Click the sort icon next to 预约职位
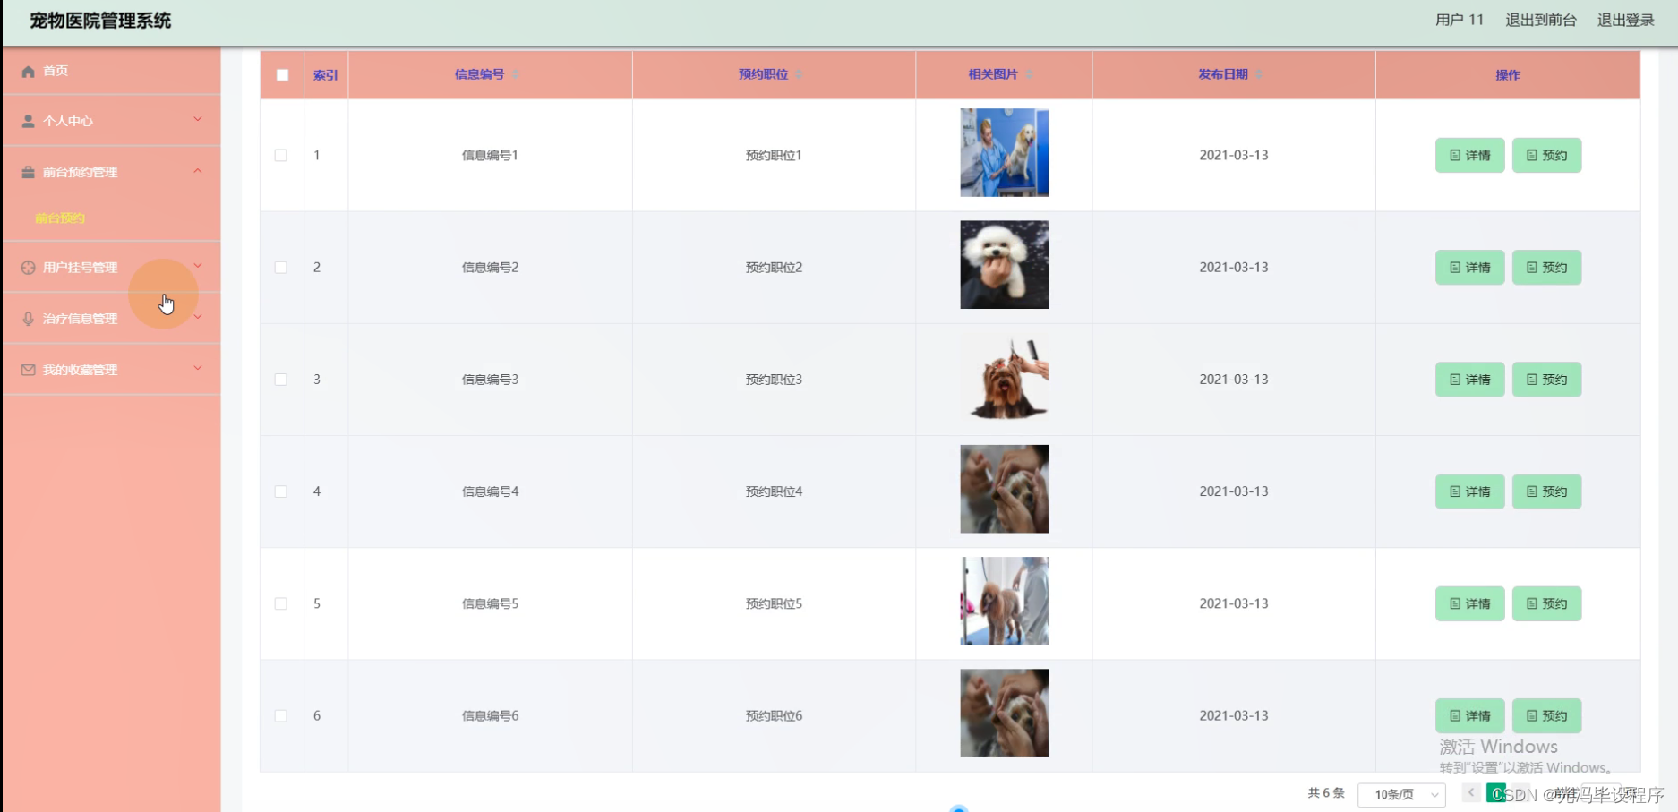Image resolution: width=1678 pixels, height=812 pixels. pos(799,74)
